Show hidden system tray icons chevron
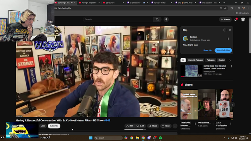Image resolution: width=251 pixels, height=141 pixels. point(224,138)
